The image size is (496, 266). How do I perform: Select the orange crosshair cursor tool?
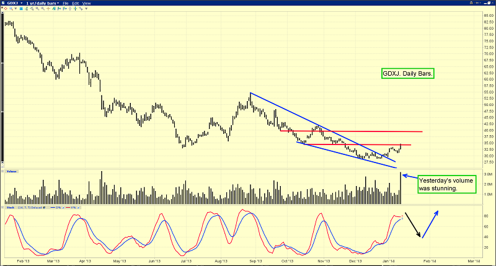tap(48, 9)
